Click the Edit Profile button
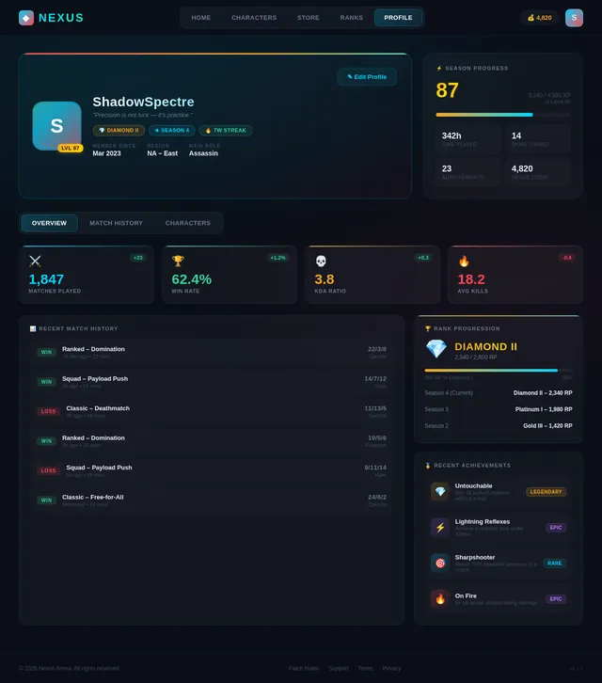602x683 pixels. point(367,77)
